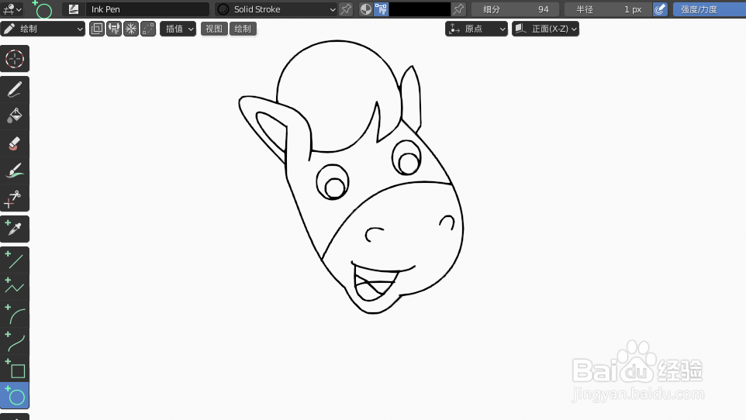
Task: Pin the Solid Stroke material
Action: [346, 9]
